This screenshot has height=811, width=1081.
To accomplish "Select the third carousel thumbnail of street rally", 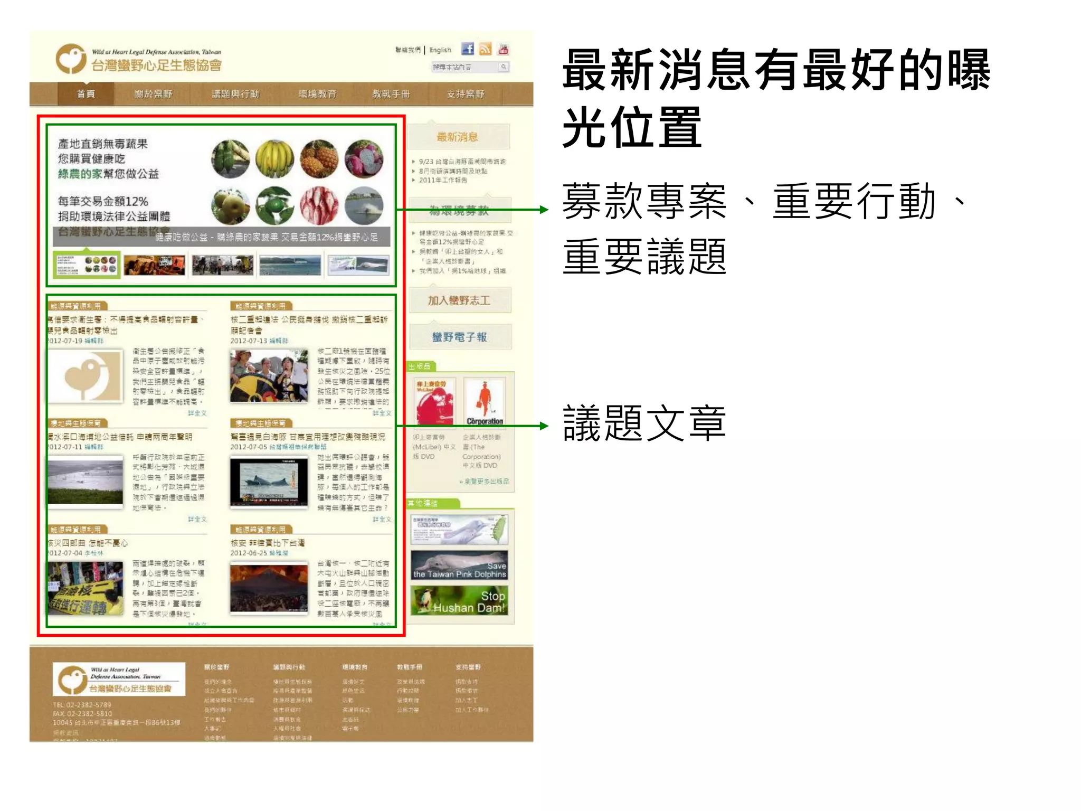I will click(x=223, y=265).
